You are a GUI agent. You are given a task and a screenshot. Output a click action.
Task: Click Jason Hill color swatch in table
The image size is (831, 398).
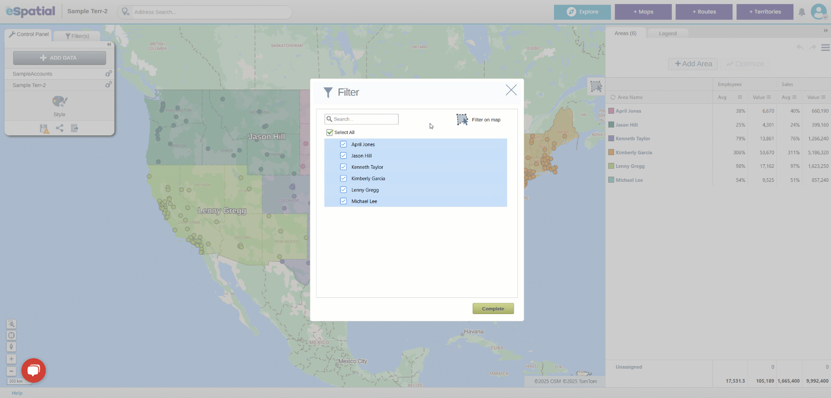tap(611, 125)
